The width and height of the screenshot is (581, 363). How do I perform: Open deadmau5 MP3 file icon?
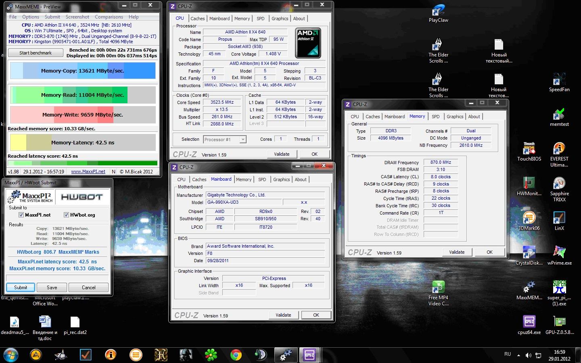(15, 325)
